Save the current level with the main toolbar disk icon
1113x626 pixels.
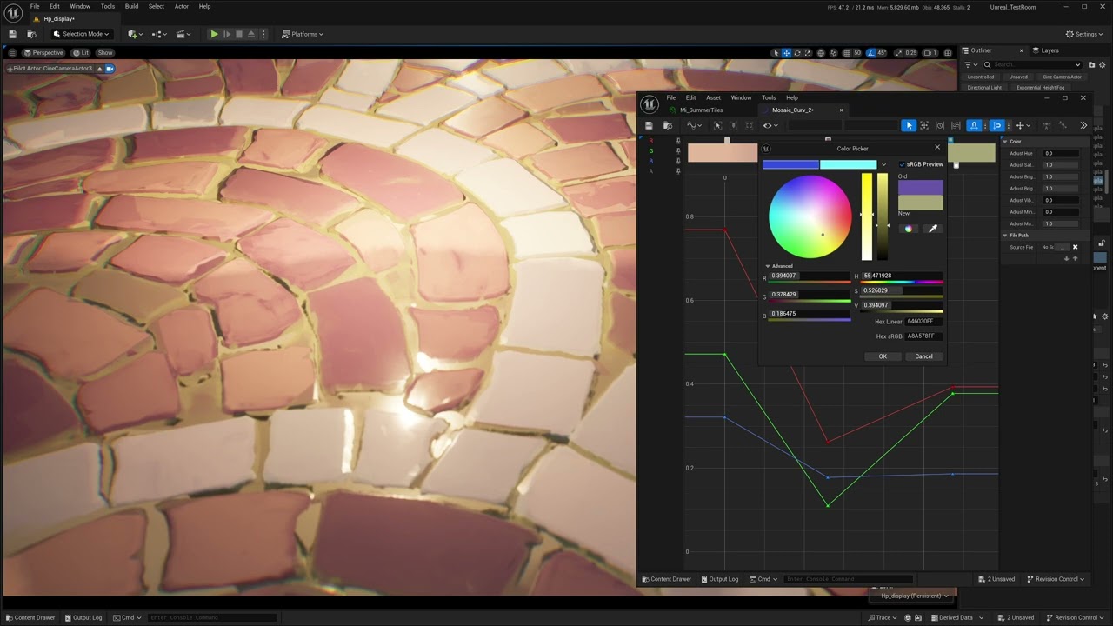pos(12,34)
